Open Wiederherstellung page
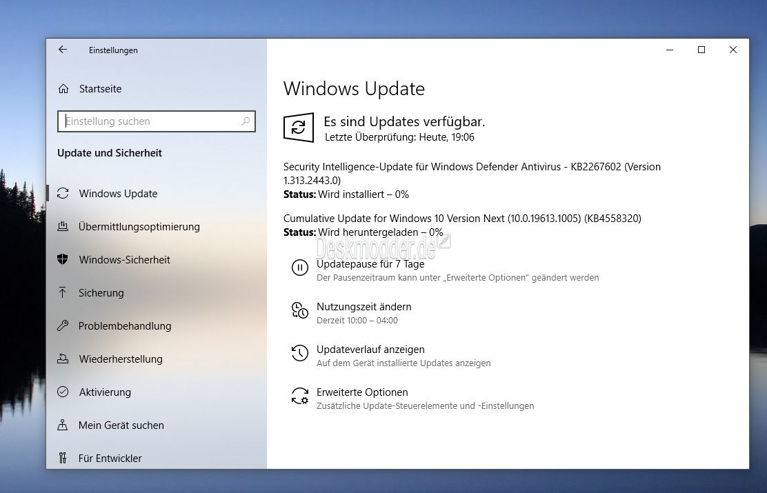This screenshot has width=767, height=493. click(x=121, y=359)
